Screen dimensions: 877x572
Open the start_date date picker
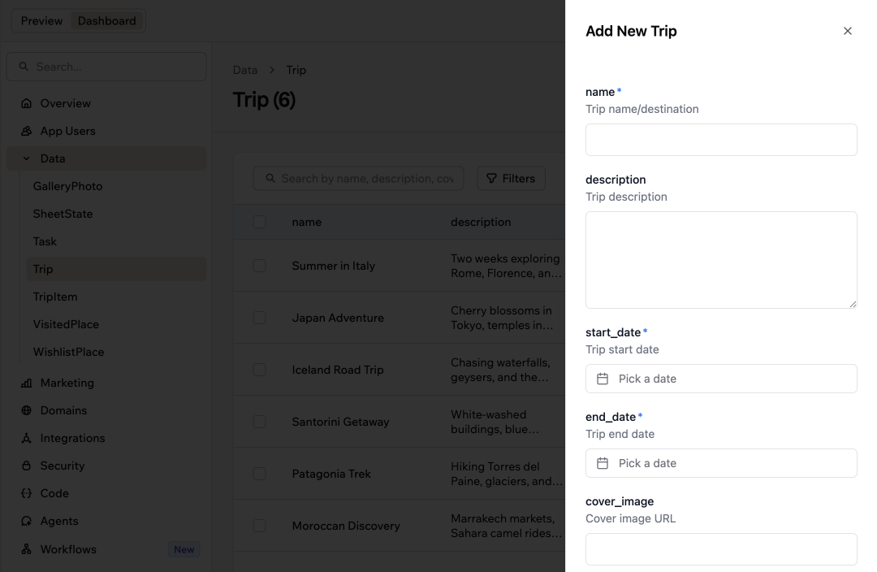pos(721,379)
